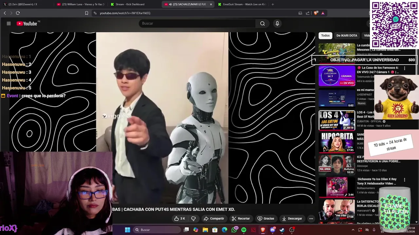Open Spotify from the taskbar
This screenshot has height=235, width=419.
tap(244, 230)
